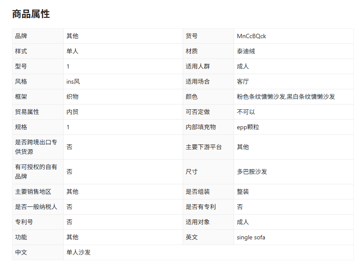Click the "是否一般纳税人" label cell

[x=36, y=207]
